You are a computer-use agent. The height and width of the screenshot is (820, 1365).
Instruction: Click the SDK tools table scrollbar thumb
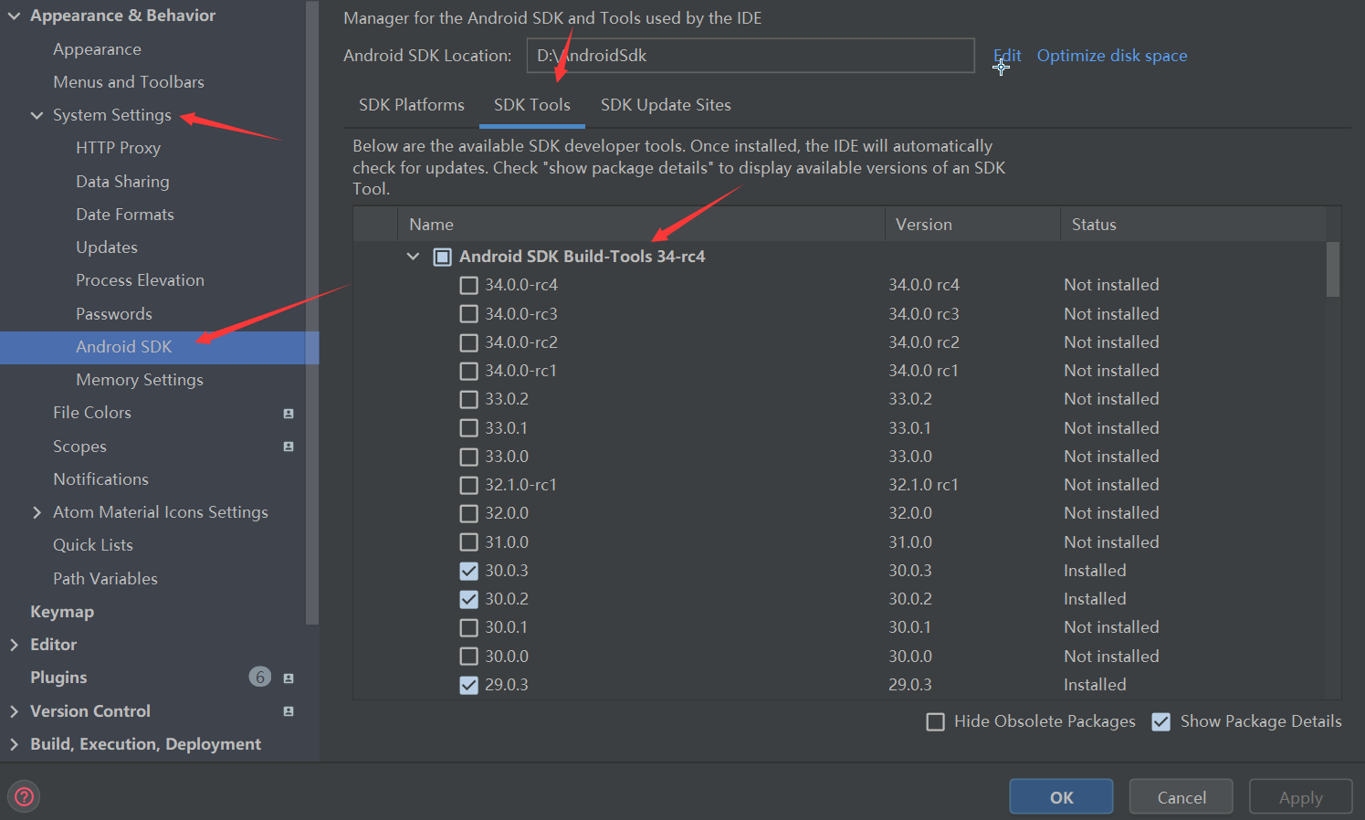click(x=1333, y=269)
